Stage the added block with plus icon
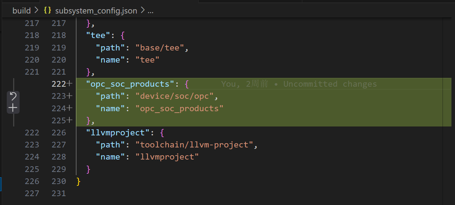 pos(13,108)
